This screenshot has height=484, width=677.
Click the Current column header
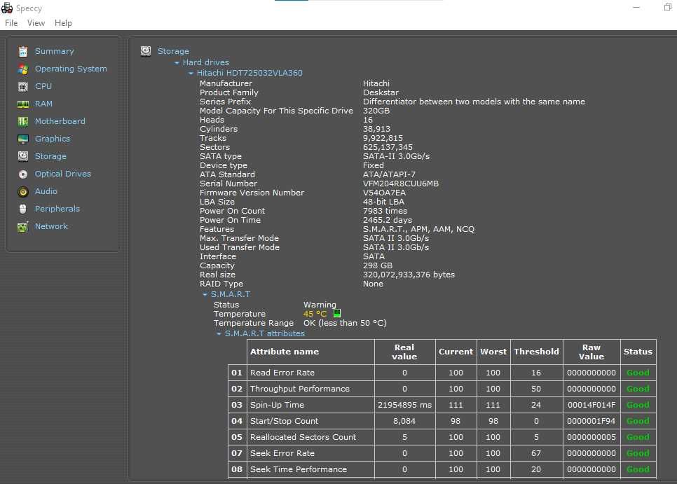pos(456,352)
